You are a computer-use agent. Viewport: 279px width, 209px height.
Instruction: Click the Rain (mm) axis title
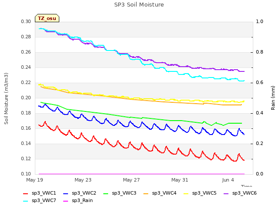tap(273, 98)
